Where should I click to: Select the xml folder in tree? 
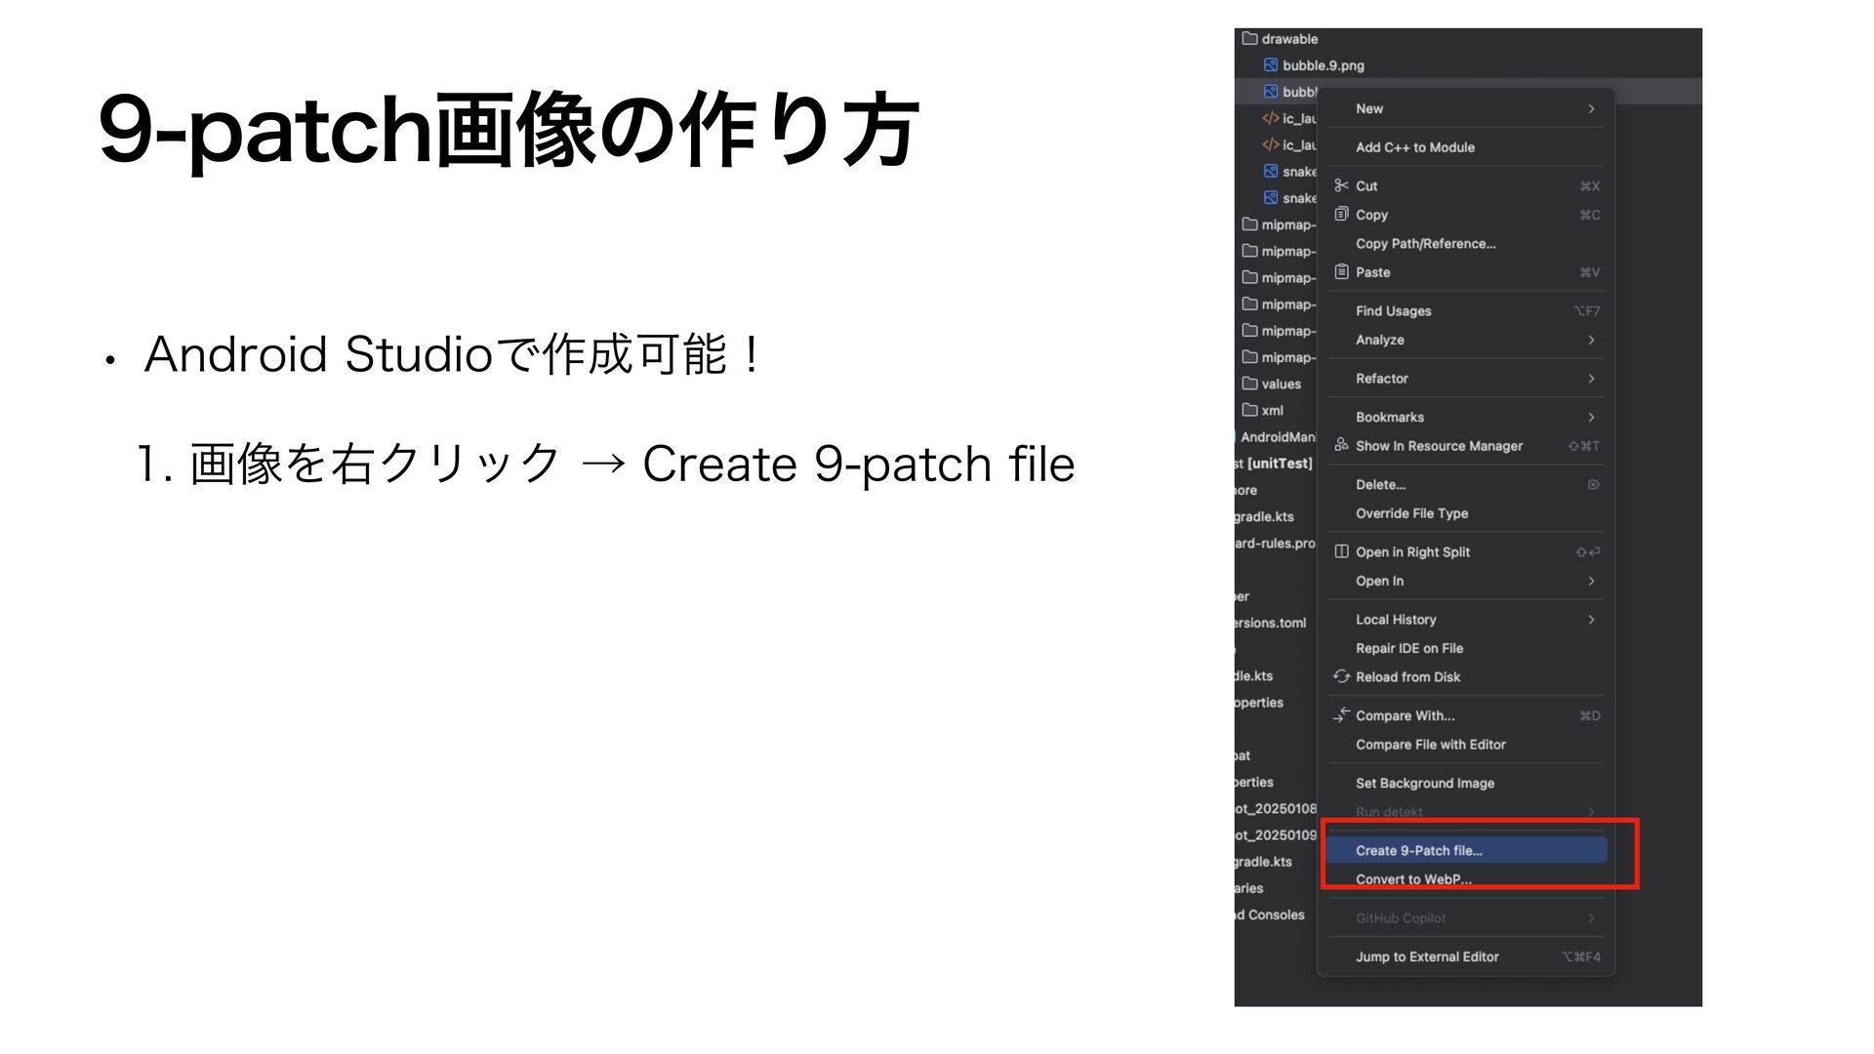pyautogui.click(x=1271, y=410)
